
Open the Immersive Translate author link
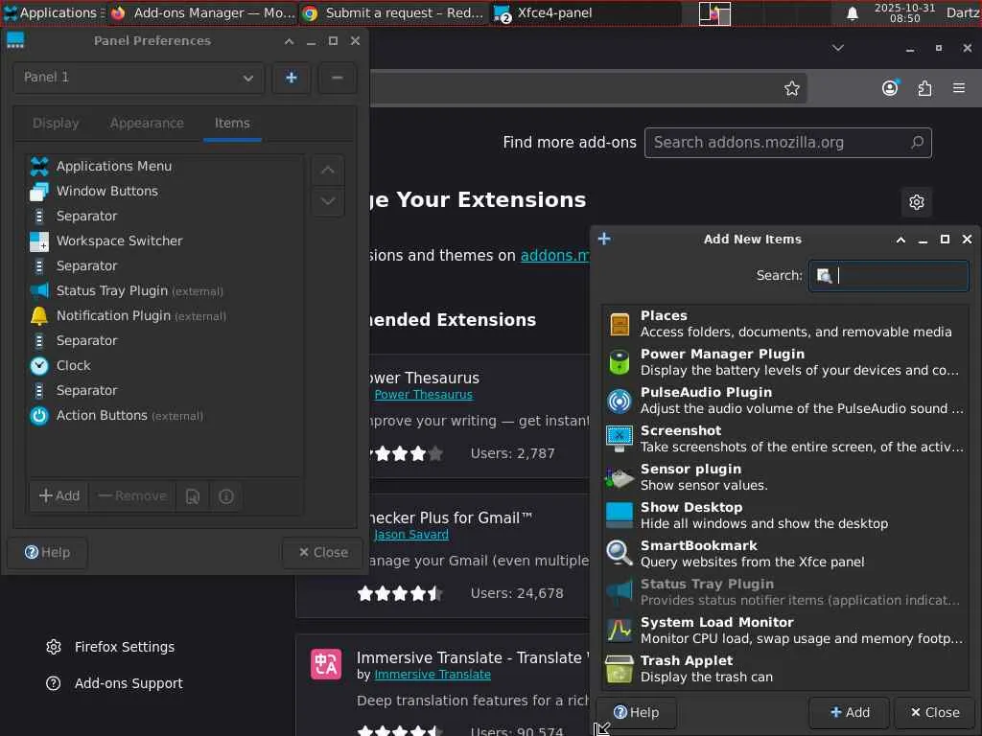point(433,675)
